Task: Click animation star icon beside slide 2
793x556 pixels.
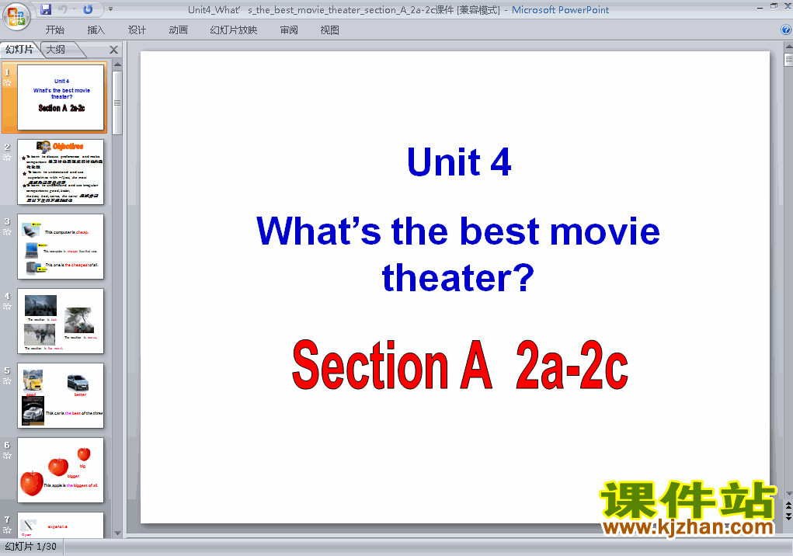Action: click(7, 157)
